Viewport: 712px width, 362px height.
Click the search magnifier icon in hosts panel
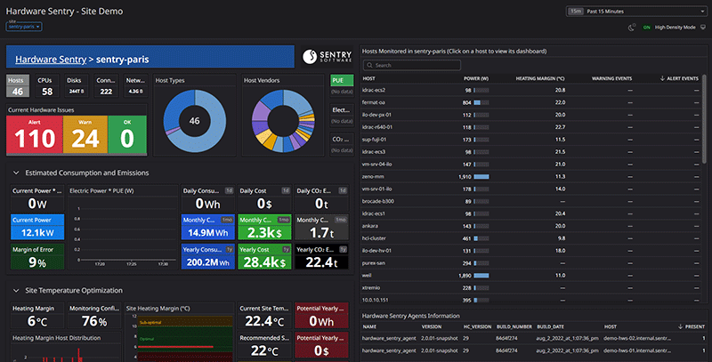[x=369, y=65]
